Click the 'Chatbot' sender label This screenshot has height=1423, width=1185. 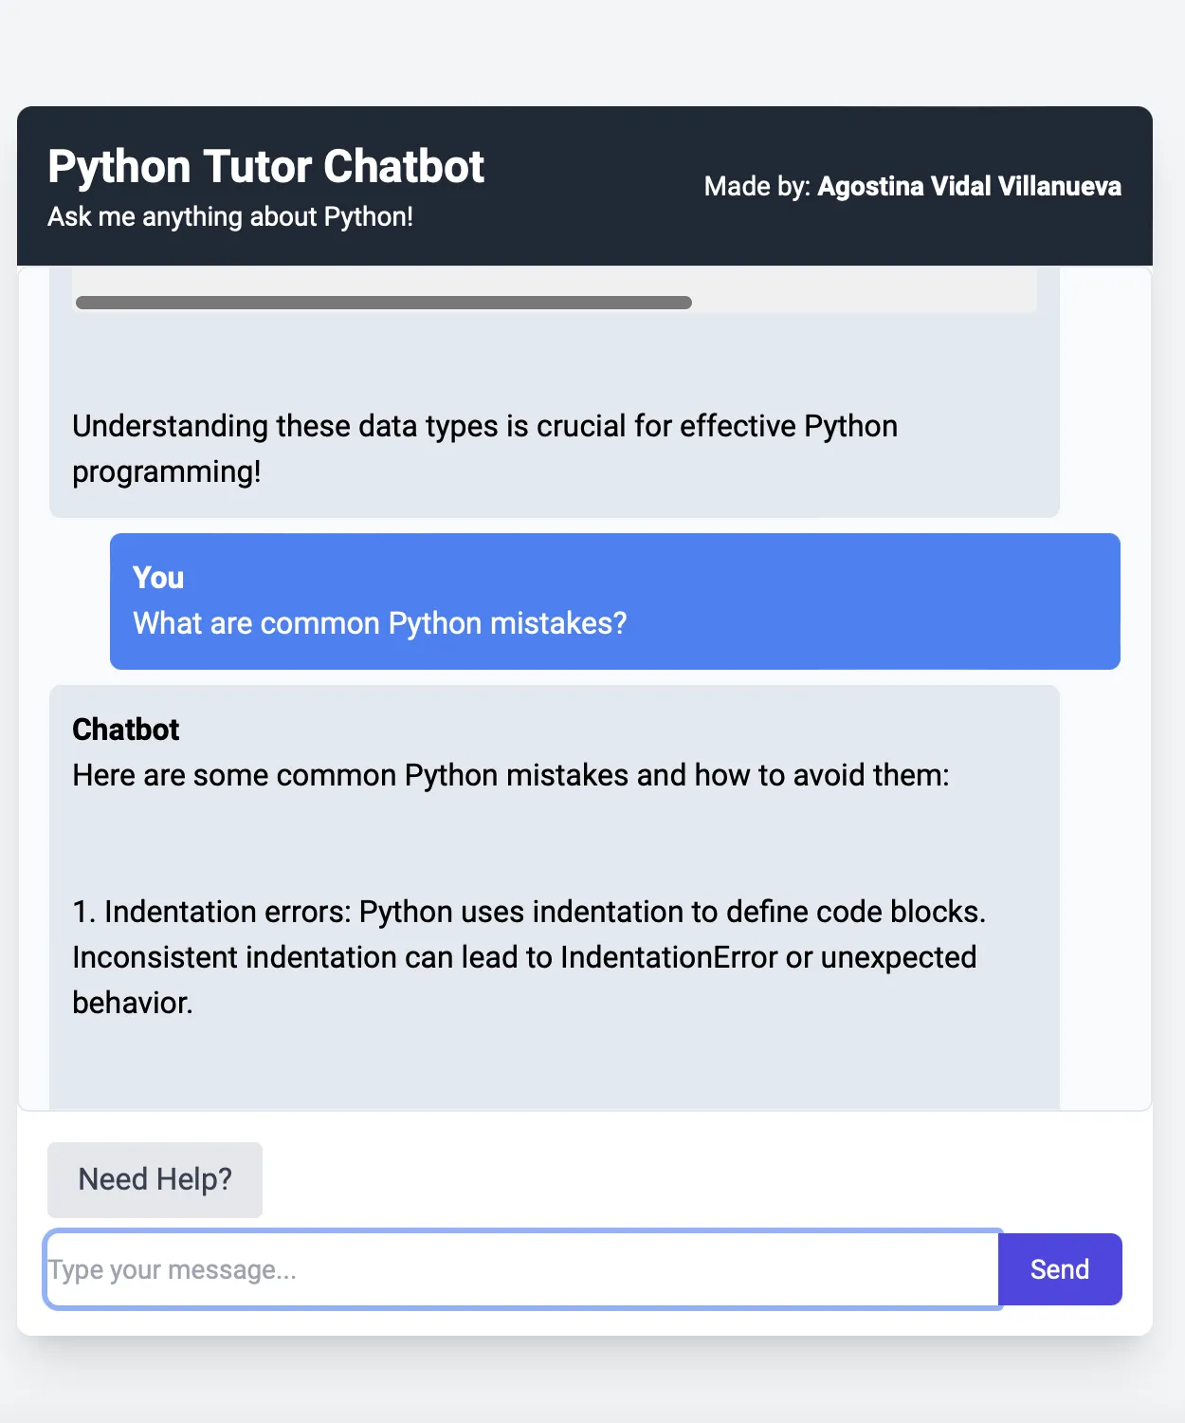click(x=126, y=730)
